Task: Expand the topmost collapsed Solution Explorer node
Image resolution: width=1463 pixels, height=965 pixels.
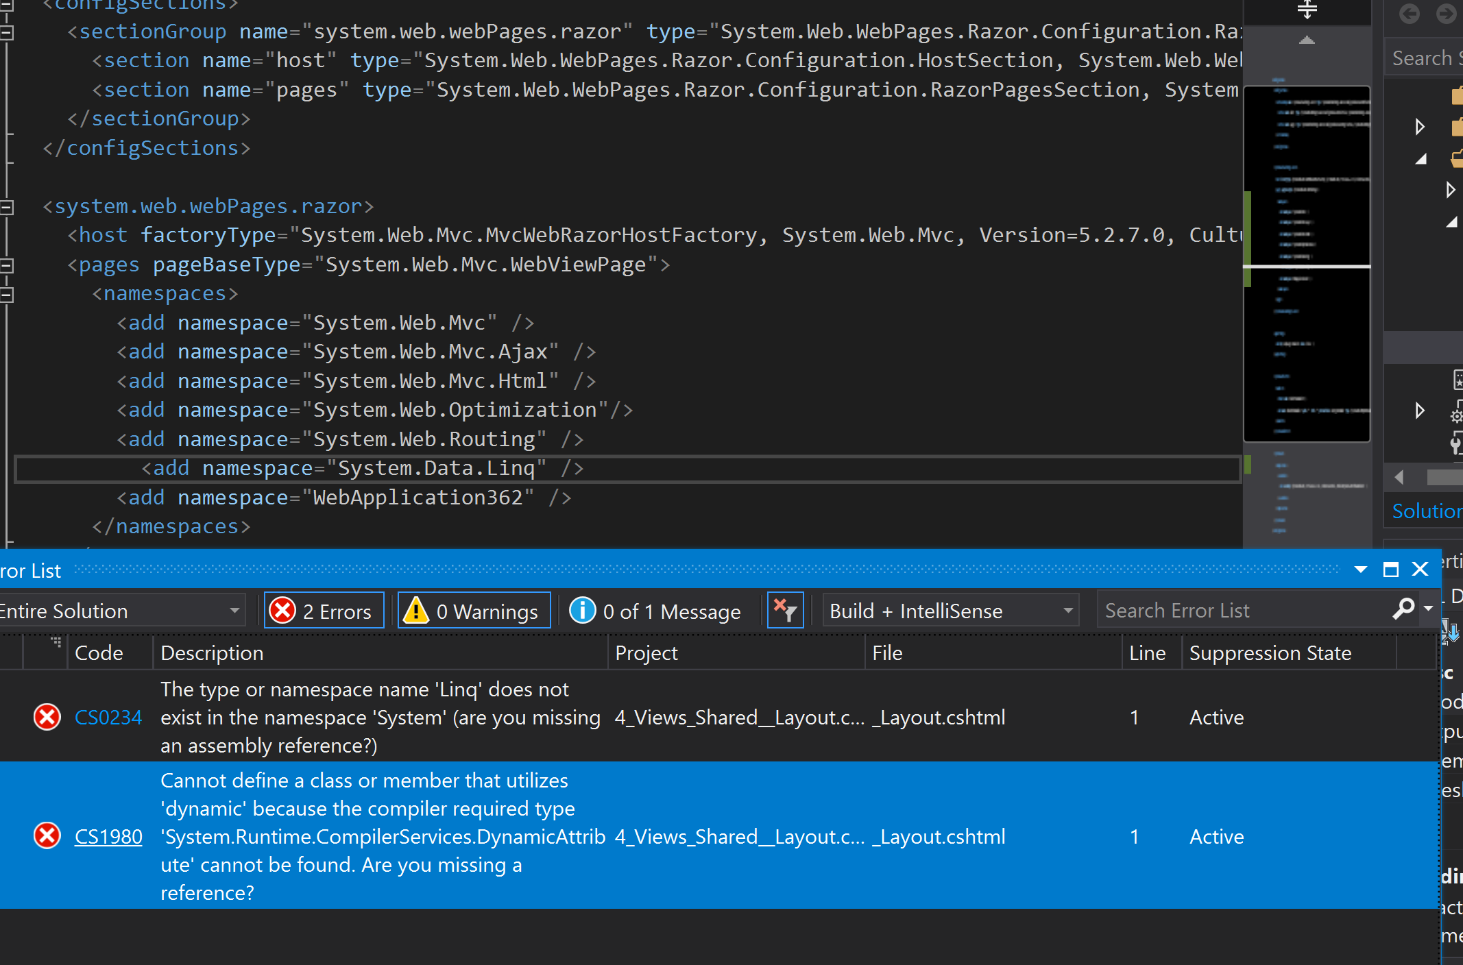Action: (1420, 127)
